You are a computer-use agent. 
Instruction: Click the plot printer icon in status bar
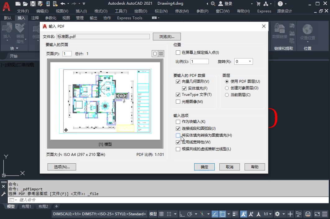pyautogui.click(x=308, y=214)
